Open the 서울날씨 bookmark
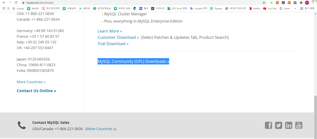This screenshot has height=139, width=317. pos(69,8)
